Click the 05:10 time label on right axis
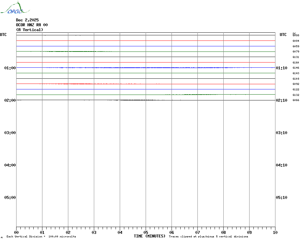Screen dimensions: 301x241 [281, 198]
